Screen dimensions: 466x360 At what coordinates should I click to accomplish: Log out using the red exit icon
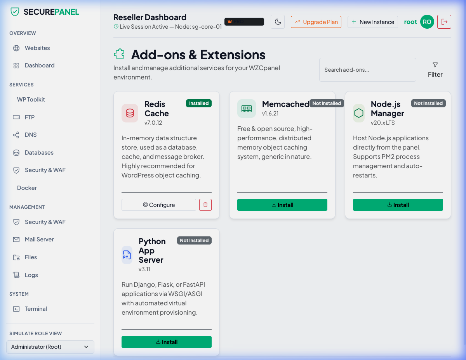pos(444,22)
